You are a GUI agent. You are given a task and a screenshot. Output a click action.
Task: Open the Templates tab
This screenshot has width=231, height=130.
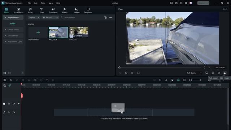(x=88, y=10)
